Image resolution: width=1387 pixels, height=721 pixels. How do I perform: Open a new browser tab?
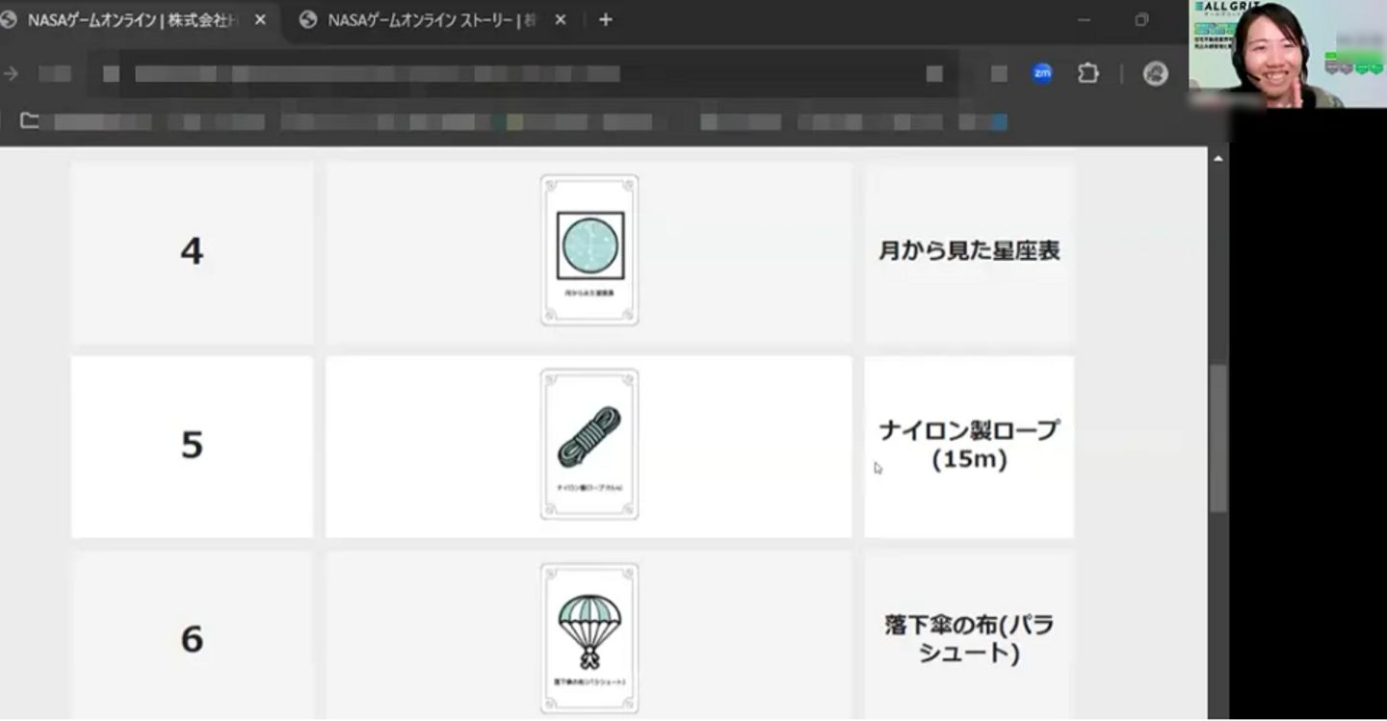point(605,20)
